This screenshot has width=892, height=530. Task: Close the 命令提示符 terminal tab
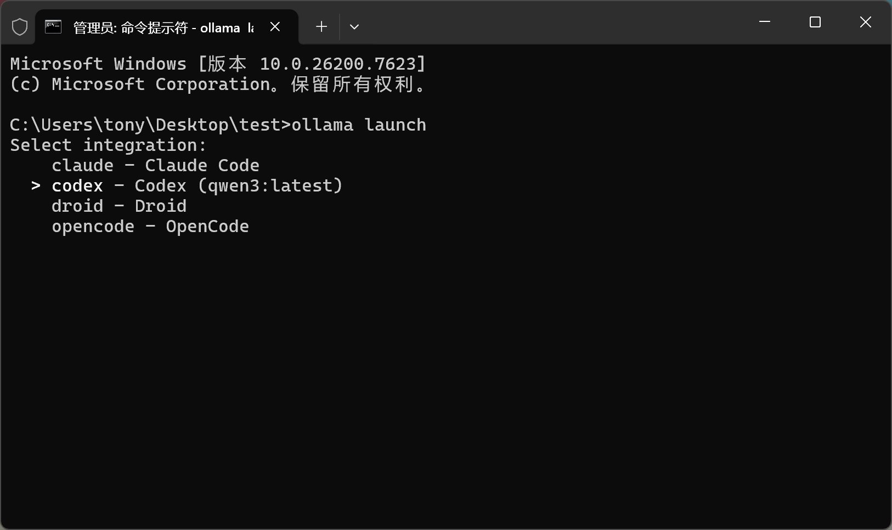[275, 27]
